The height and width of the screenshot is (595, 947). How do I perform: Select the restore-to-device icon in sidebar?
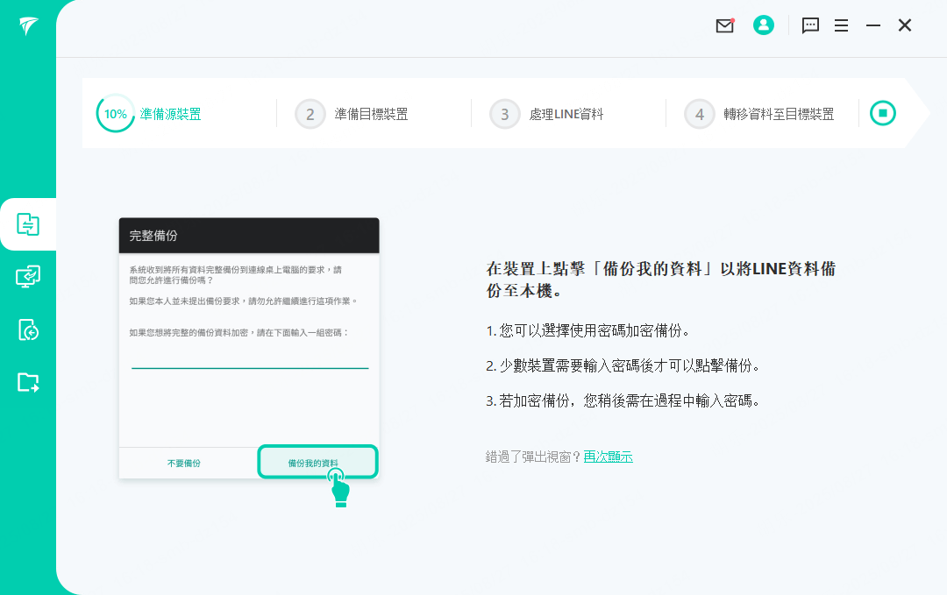pyautogui.click(x=28, y=330)
